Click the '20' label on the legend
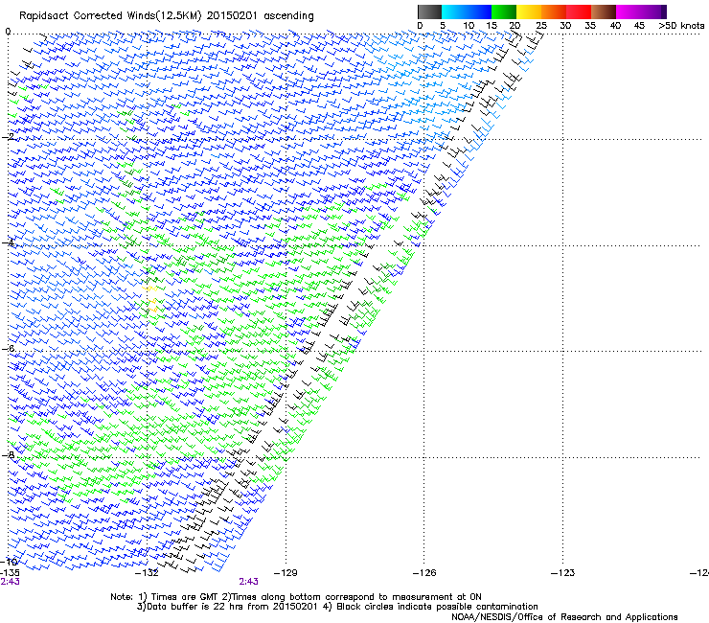 (515, 25)
